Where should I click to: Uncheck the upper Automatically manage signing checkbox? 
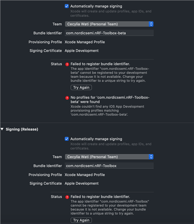(67, 6)
